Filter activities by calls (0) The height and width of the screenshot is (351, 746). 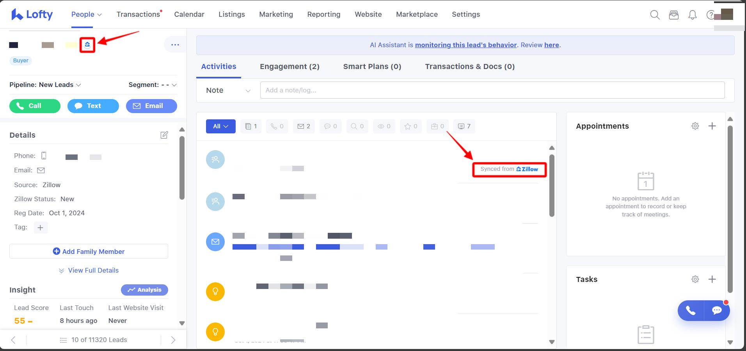[x=277, y=126]
